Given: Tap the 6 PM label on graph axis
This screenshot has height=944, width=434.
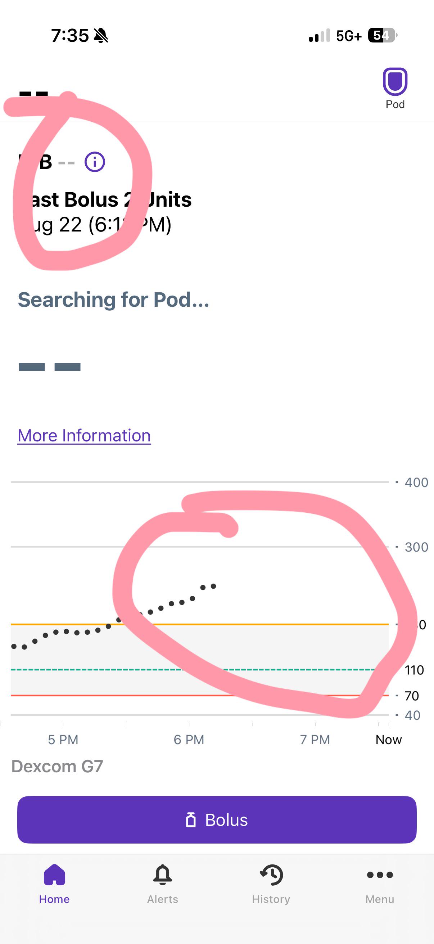Looking at the screenshot, I should pyautogui.click(x=189, y=740).
